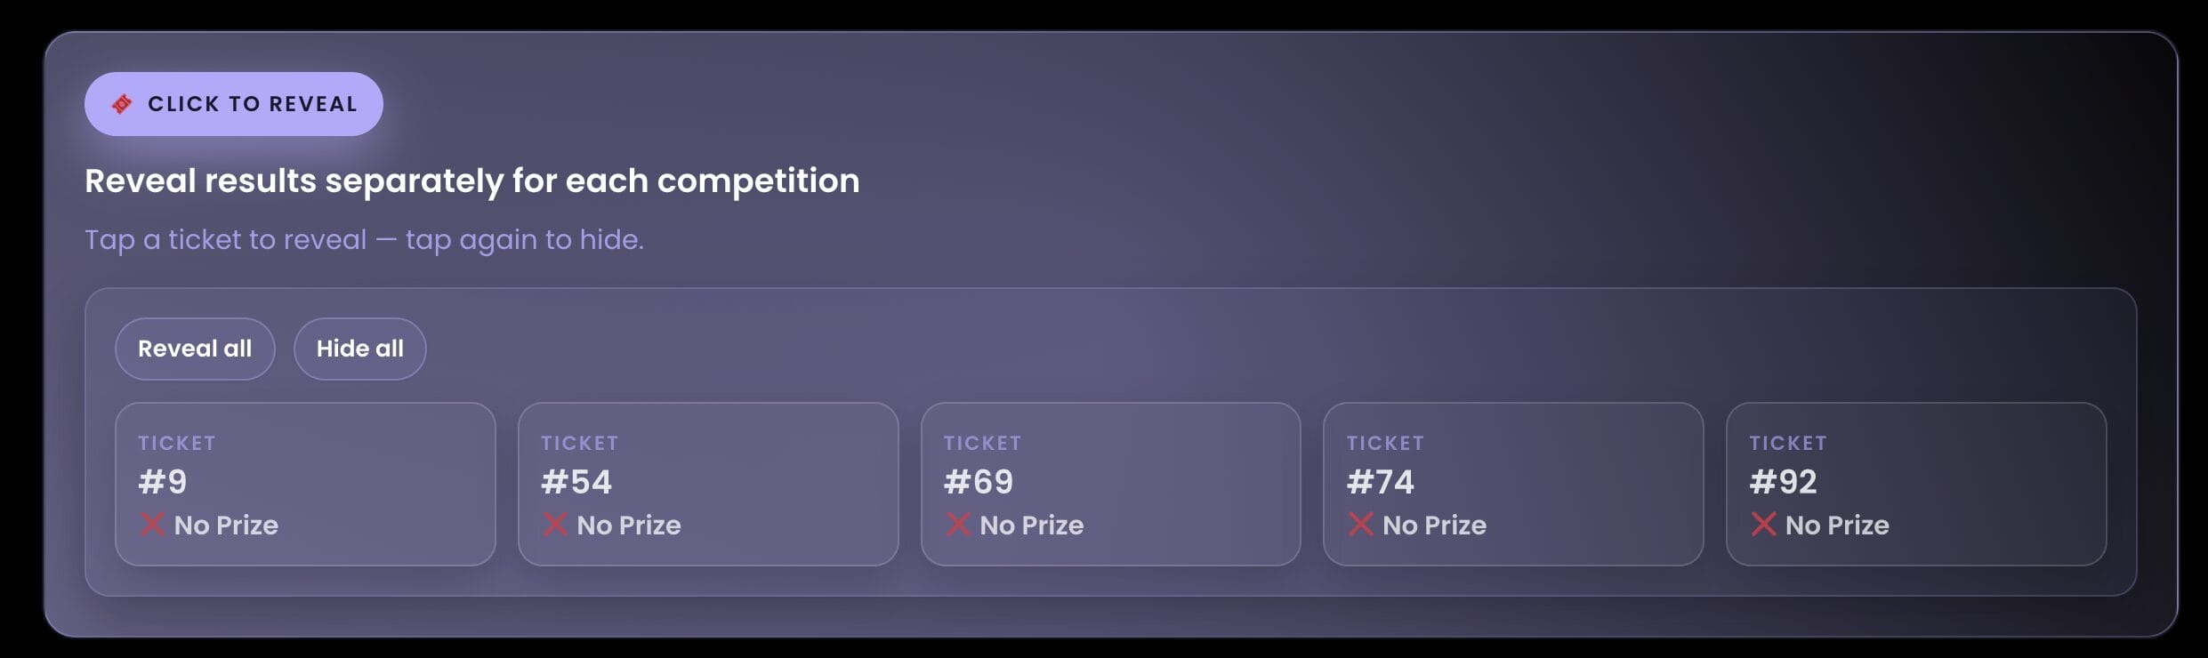This screenshot has height=658, width=2208.
Task: Tap the #92 ticket number
Action: point(1784,482)
